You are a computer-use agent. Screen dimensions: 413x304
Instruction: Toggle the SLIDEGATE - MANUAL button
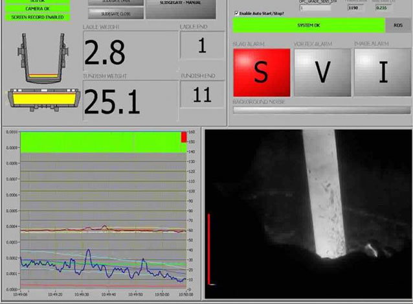click(x=181, y=9)
